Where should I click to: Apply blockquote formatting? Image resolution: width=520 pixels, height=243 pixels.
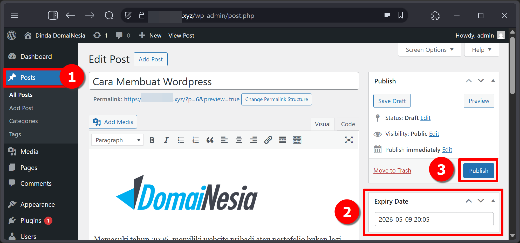click(x=210, y=140)
